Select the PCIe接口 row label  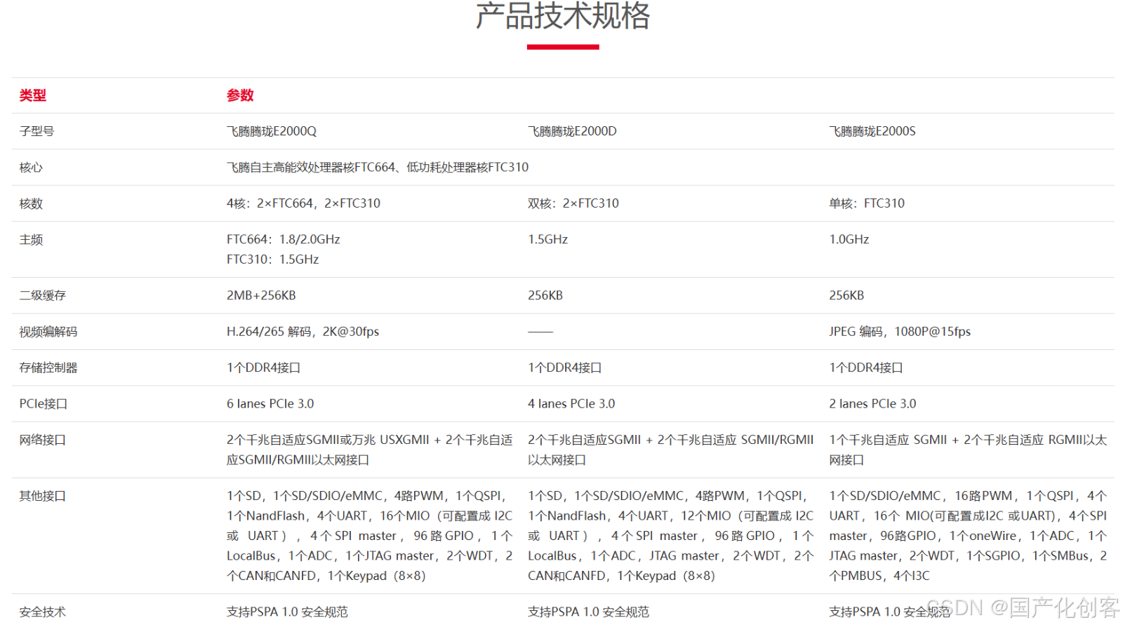click(44, 404)
